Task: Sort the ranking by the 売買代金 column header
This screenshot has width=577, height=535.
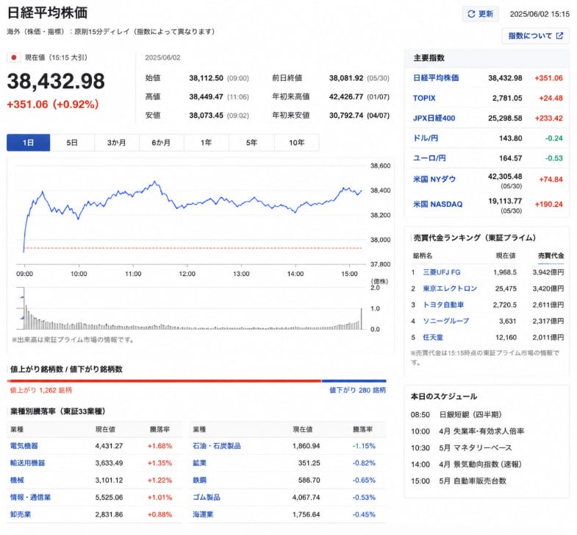Action: (551, 255)
